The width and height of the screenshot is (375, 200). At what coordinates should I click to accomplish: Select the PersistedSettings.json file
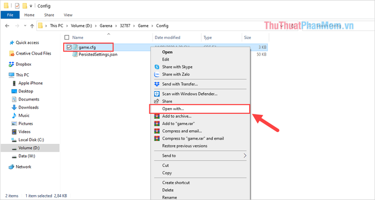coord(98,55)
